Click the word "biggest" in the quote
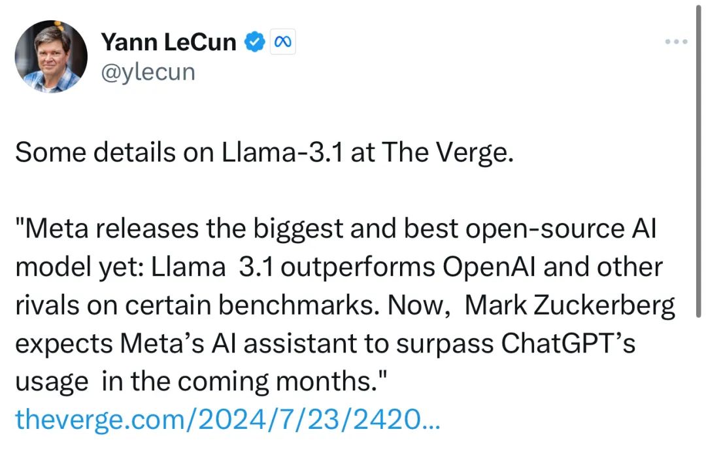The width and height of the screenshot is (706, 459). [298, 229]
